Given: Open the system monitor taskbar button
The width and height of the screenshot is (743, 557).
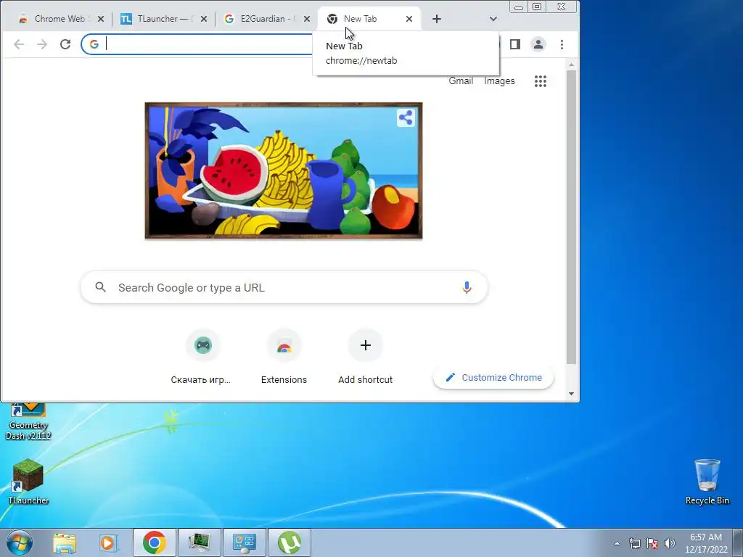Looking at the screenshot, I should pos(200,542).
